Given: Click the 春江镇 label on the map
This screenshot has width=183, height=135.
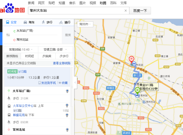Looking at the screenshot, I should click(136, 31).
